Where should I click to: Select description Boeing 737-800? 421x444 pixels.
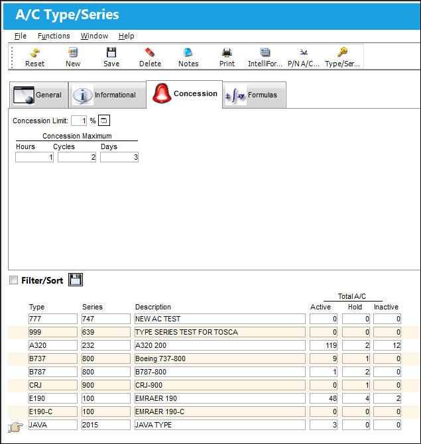[x=220, y=359]
